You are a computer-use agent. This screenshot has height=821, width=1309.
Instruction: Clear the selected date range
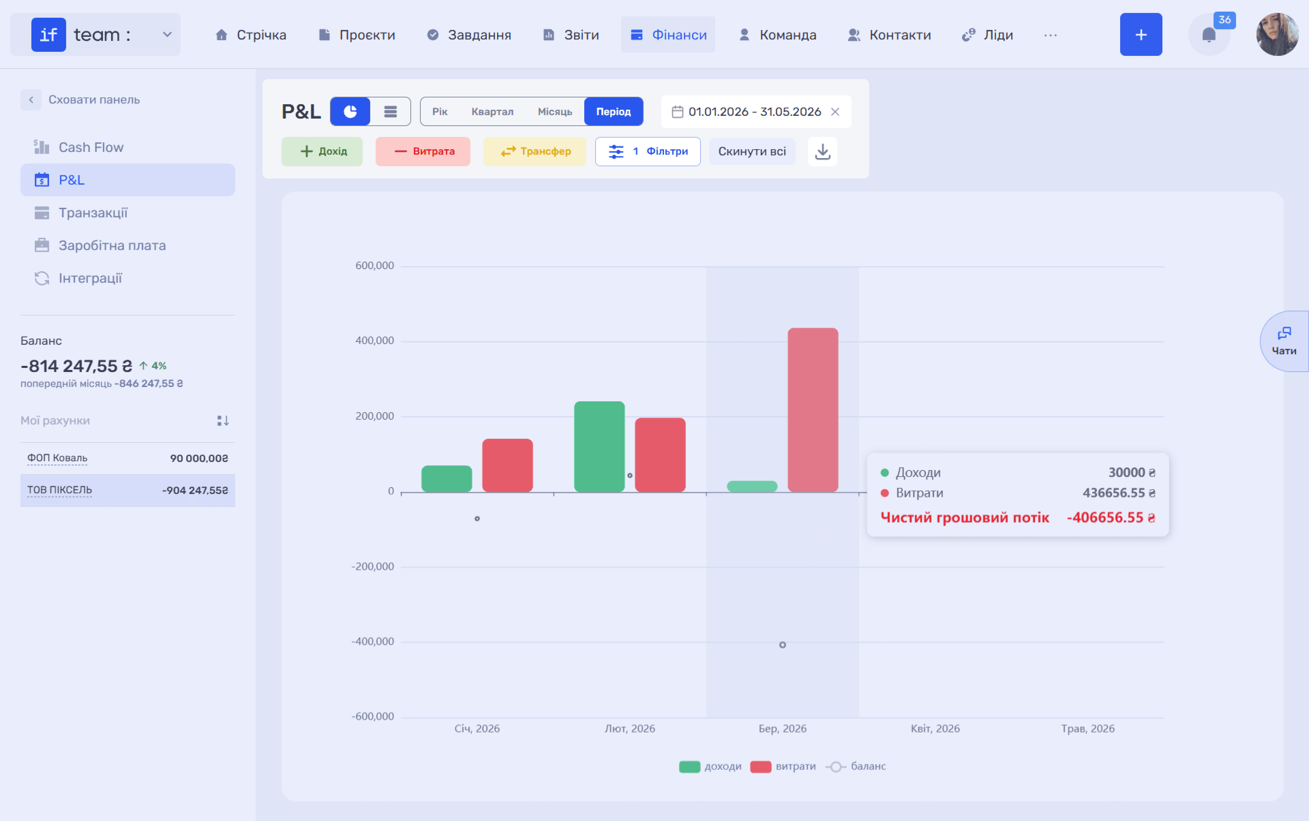tap(835, 112)
